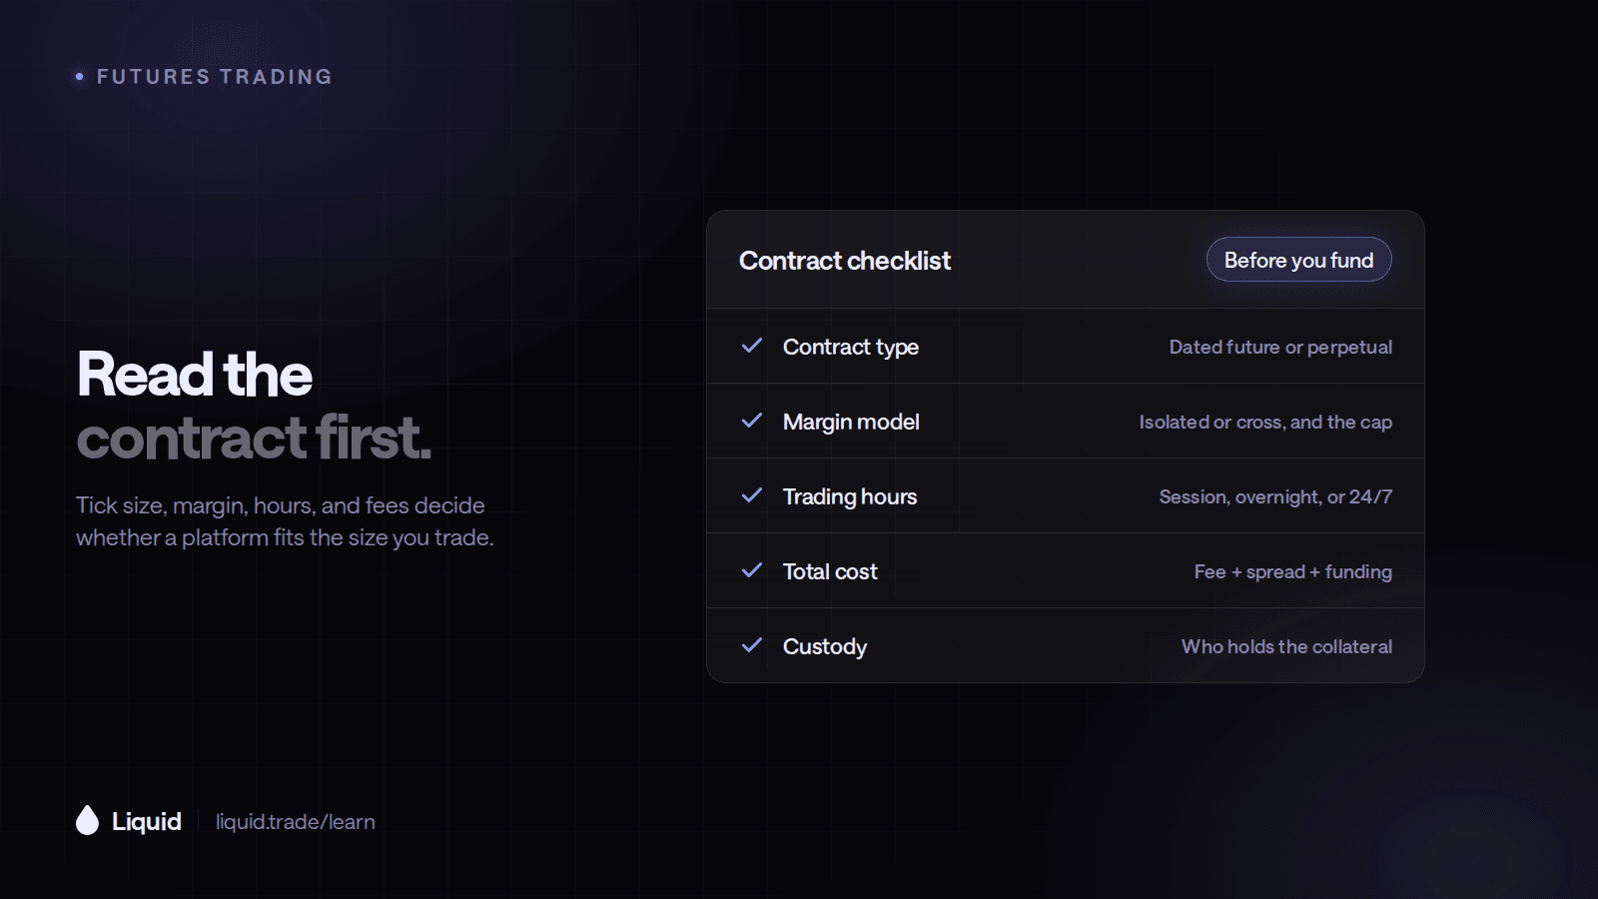The image size is (1598, 899).
Task: Select the Total cost row label
Action: tap(830, 571)
